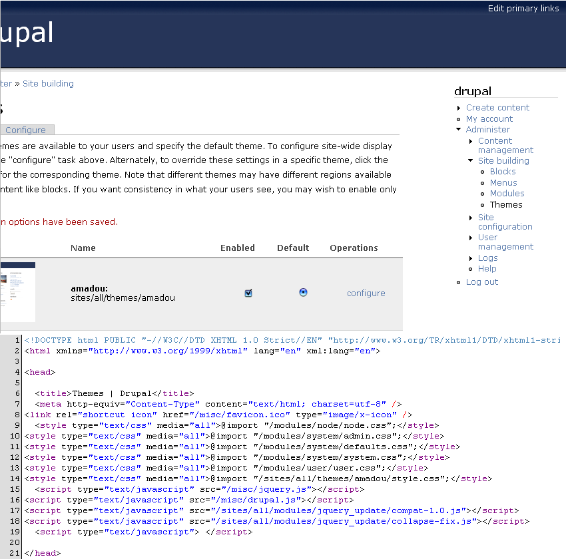Viewport: 566px width, 559px height.
Task: Open the amadou theme configure link
Action: [366, 293]
